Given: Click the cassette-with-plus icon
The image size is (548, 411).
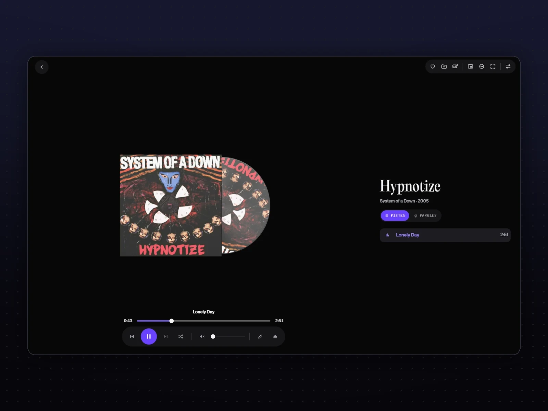Looking at the screenshot, I should 455,66.
